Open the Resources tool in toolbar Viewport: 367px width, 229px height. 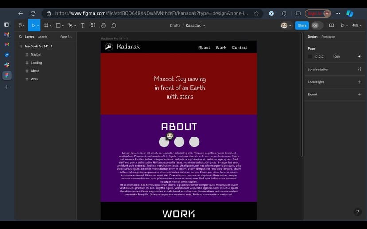coord(93,26)
